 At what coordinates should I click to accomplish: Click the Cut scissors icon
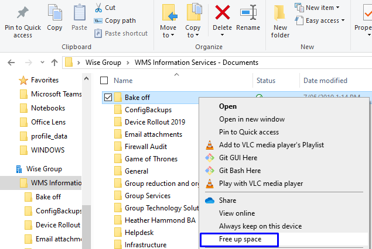coord(98,8)
